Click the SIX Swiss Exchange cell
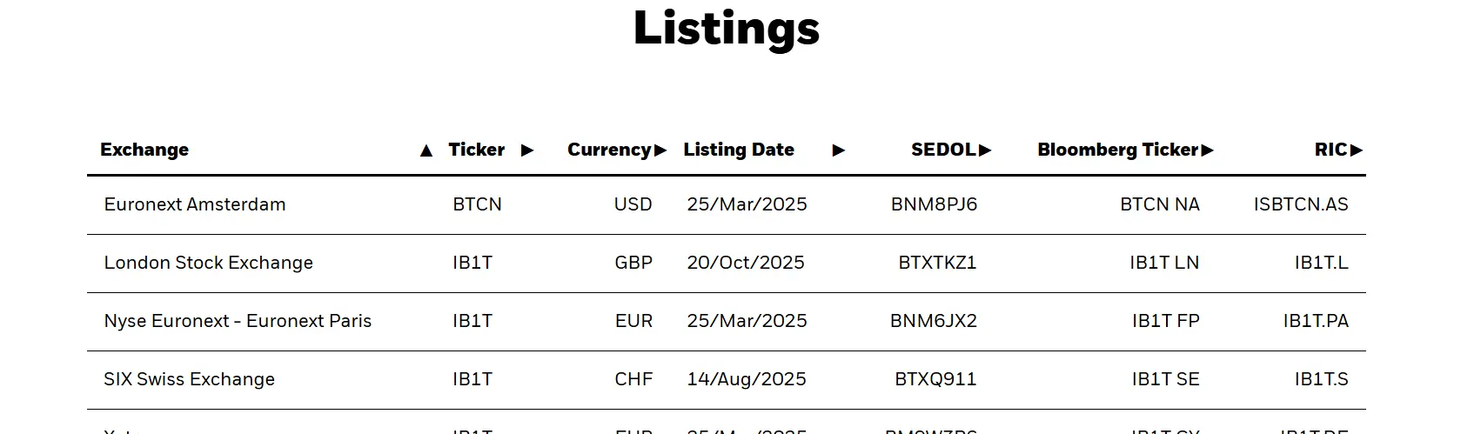Viewport: 1481px width, 434px height. (x=190, y=379)
